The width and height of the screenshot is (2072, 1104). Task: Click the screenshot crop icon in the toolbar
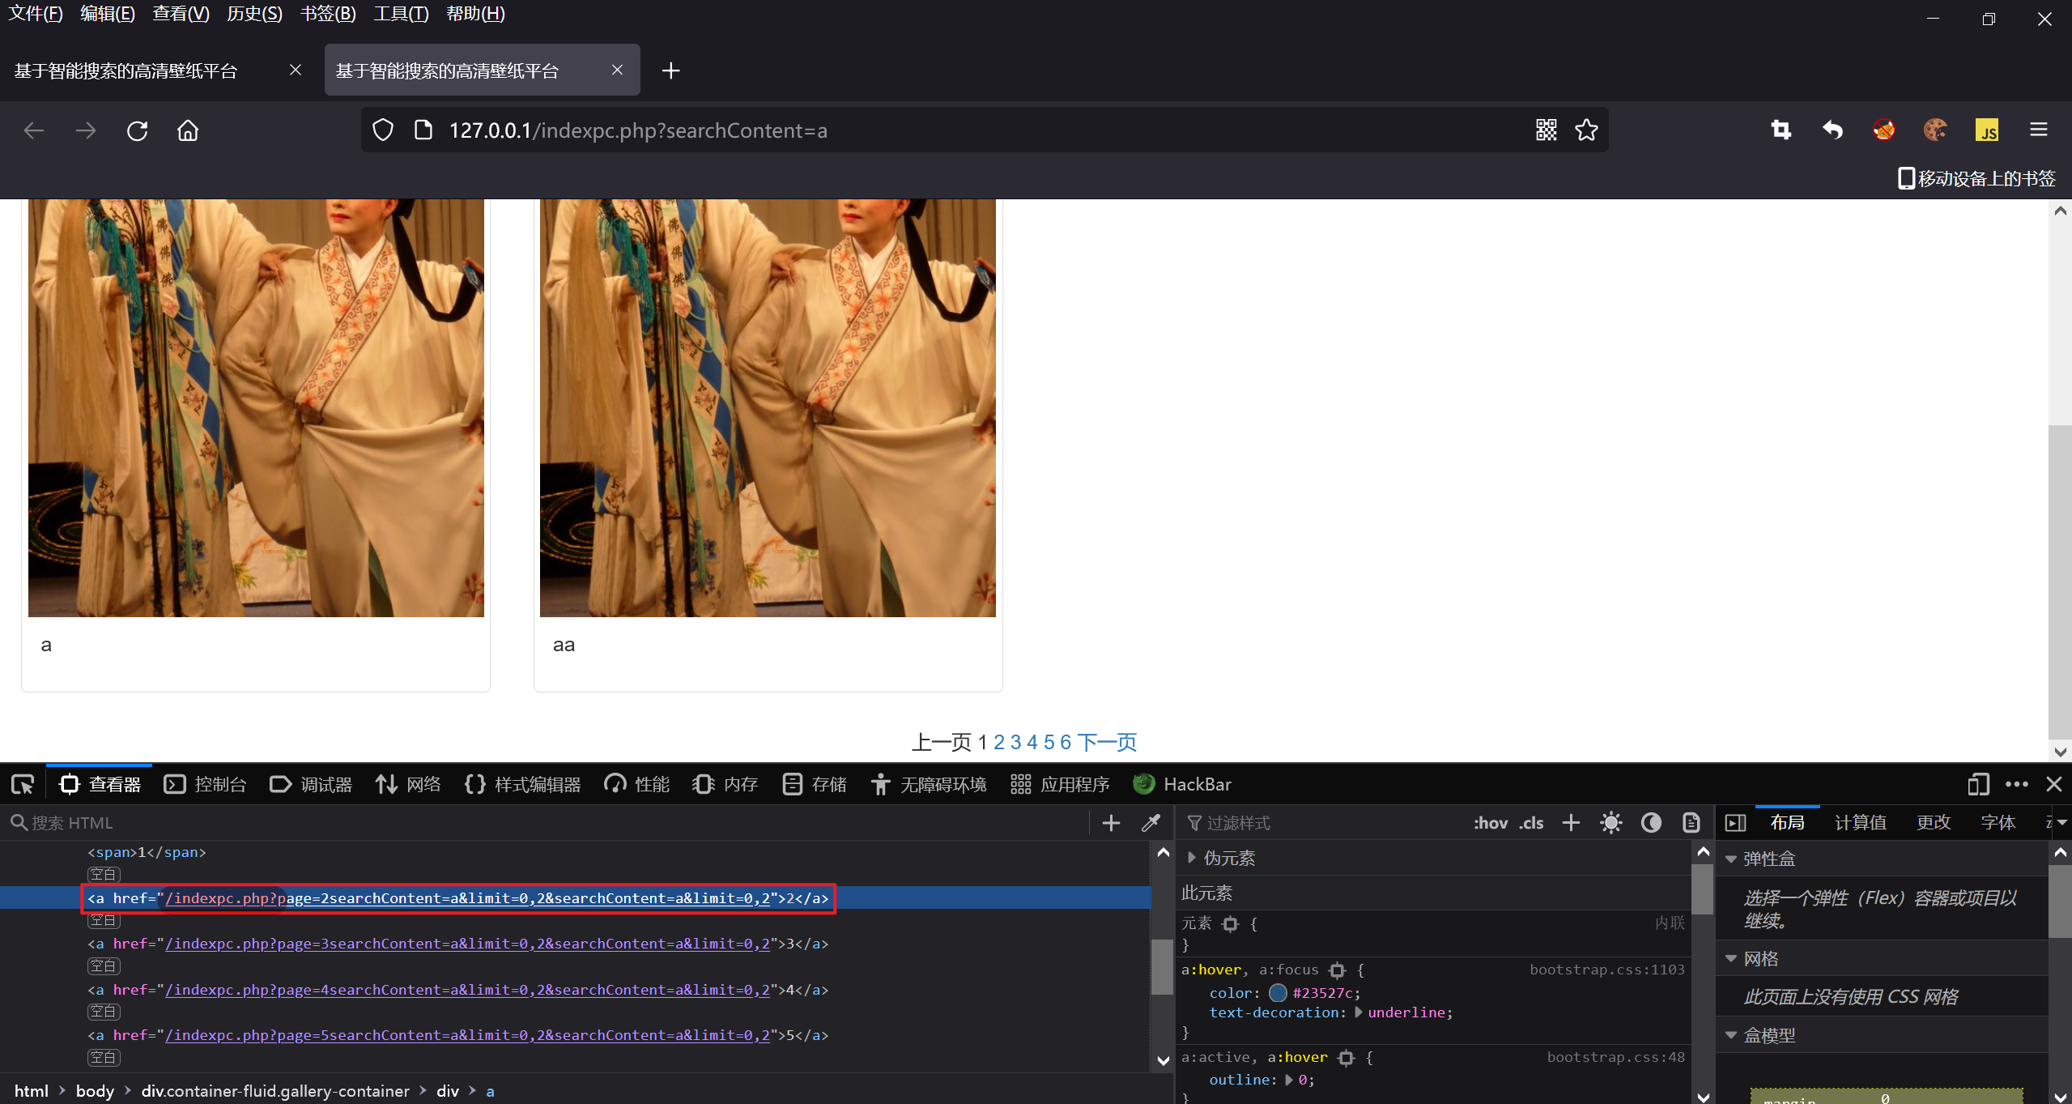click(1781, 130)
